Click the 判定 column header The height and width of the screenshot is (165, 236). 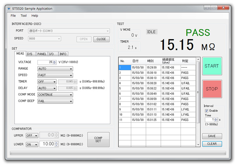[x=188, y=61]
